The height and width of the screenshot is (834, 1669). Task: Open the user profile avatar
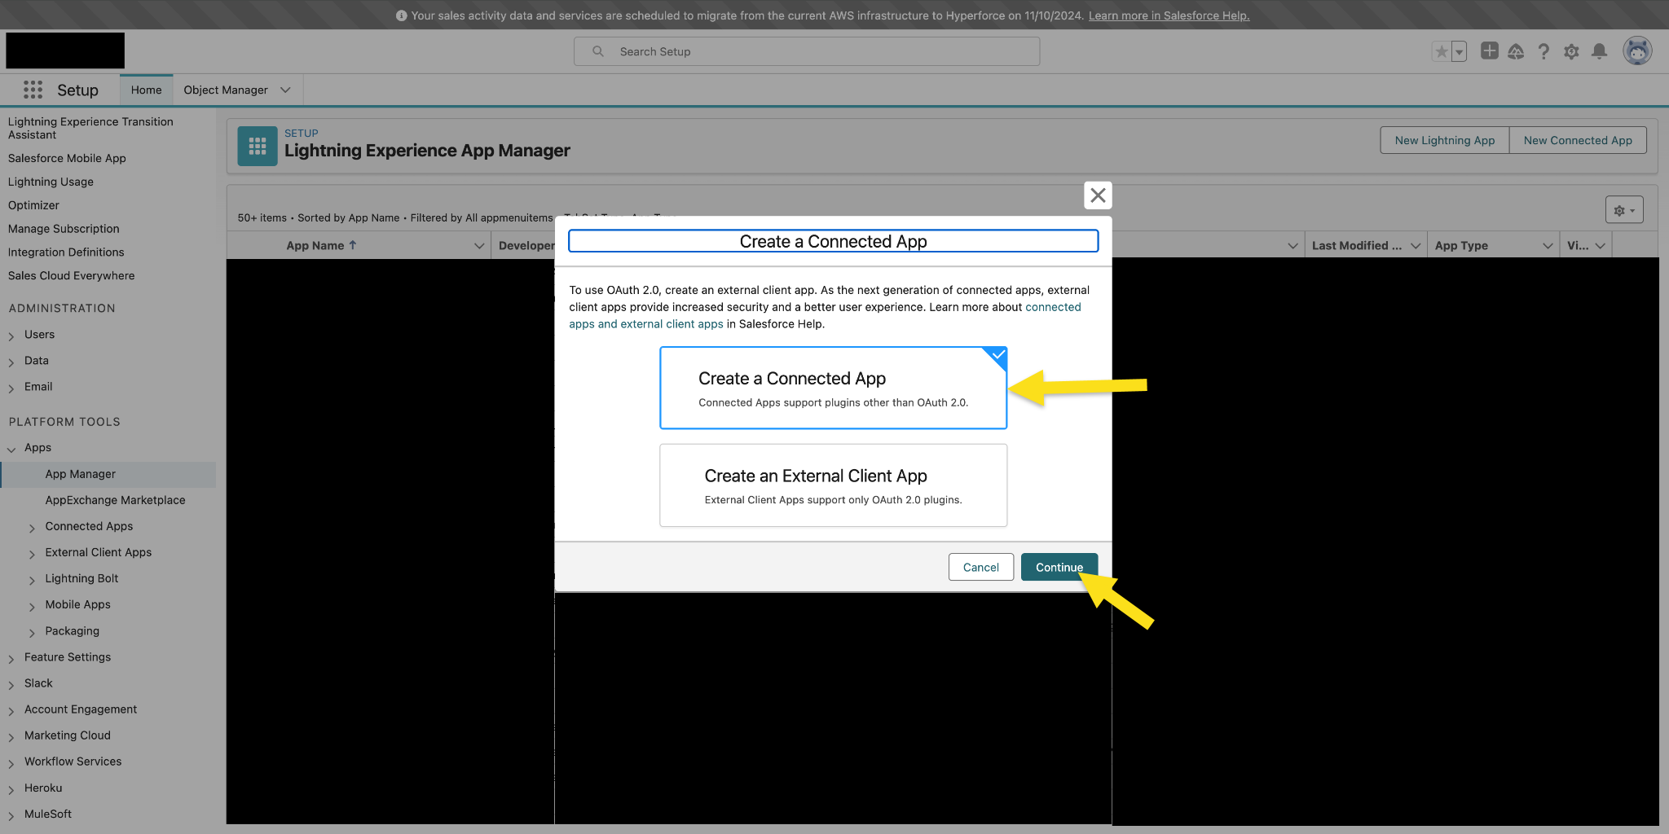point(1637,51)
